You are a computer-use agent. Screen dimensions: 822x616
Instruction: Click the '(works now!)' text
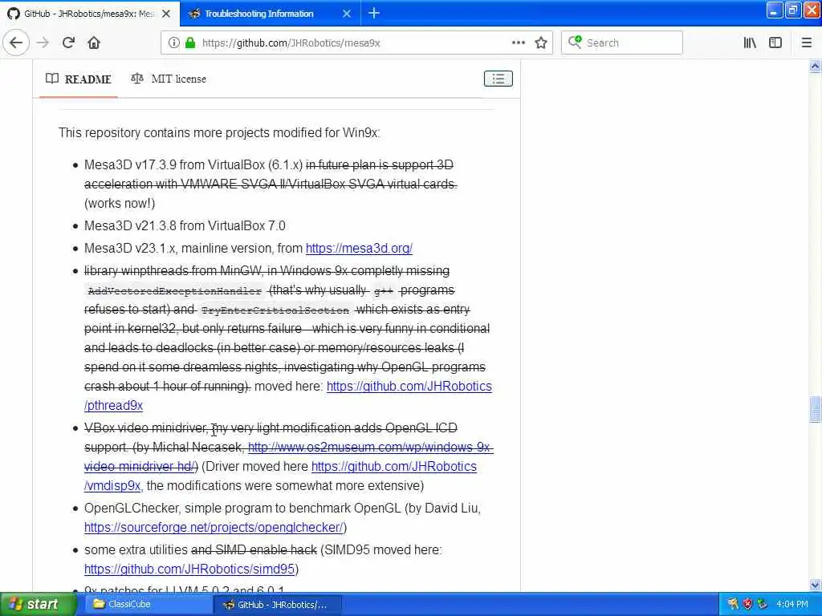(120, 203)
